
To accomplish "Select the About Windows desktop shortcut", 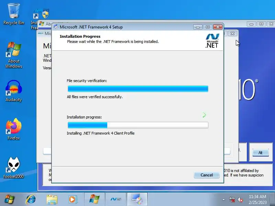I will point(14,55).
